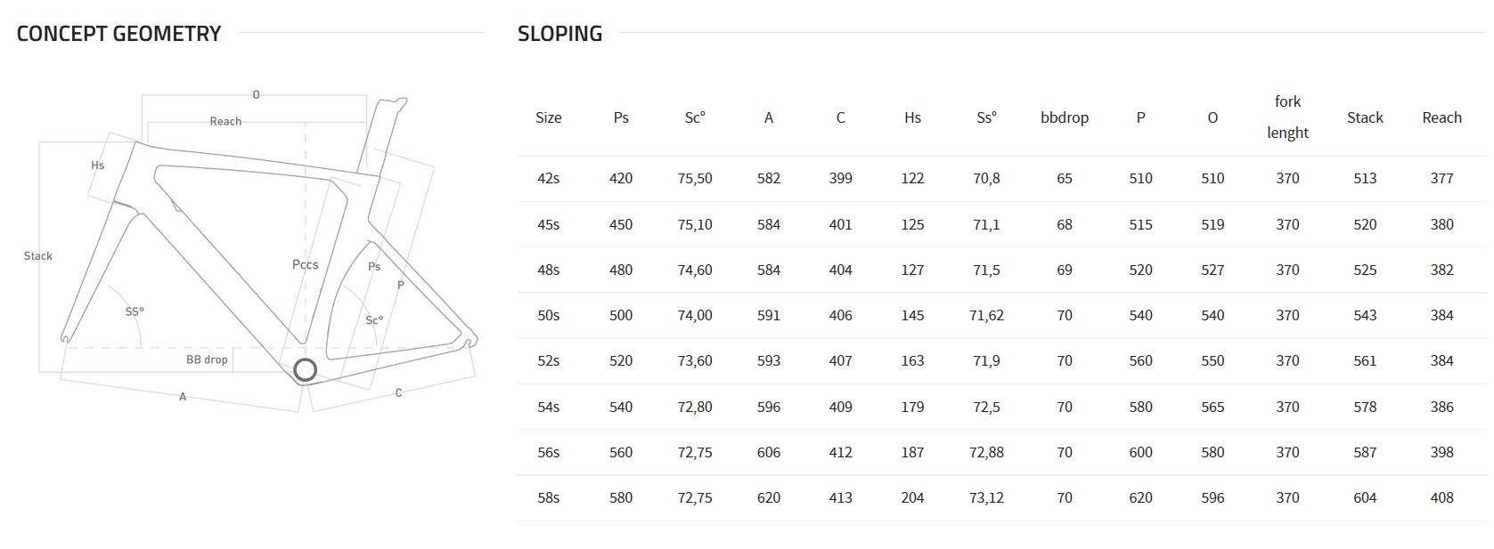The width and height of the screenshot is (1494, 549).
Task: Click the Sc° column header
Action: tap(695, 117)
